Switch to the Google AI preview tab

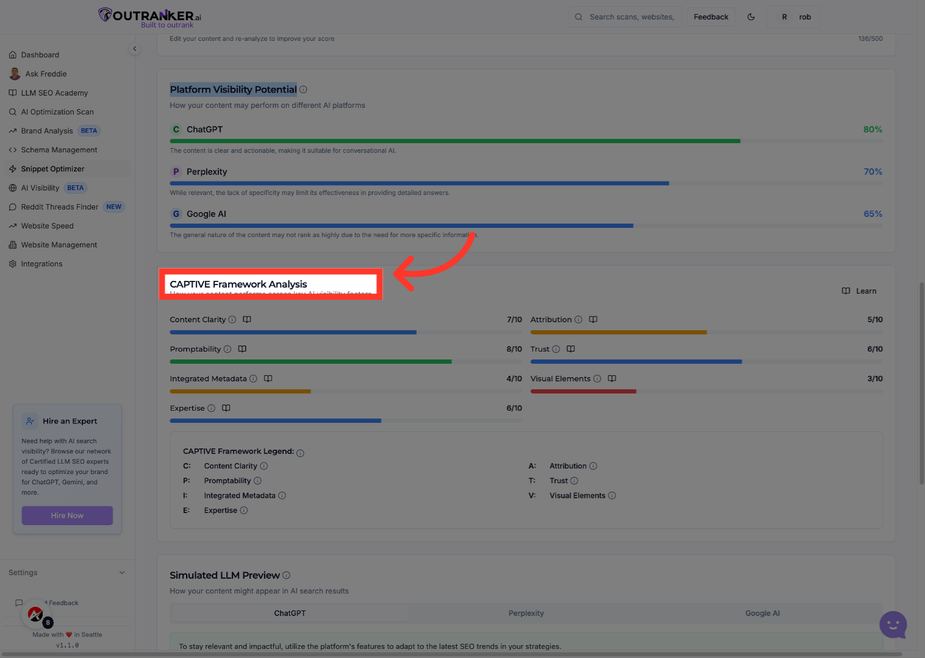(x=762, y=613)
